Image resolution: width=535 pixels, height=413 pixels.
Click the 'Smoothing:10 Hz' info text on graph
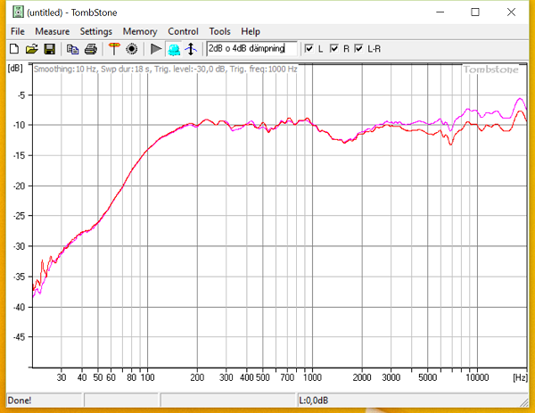coord(65,69)
